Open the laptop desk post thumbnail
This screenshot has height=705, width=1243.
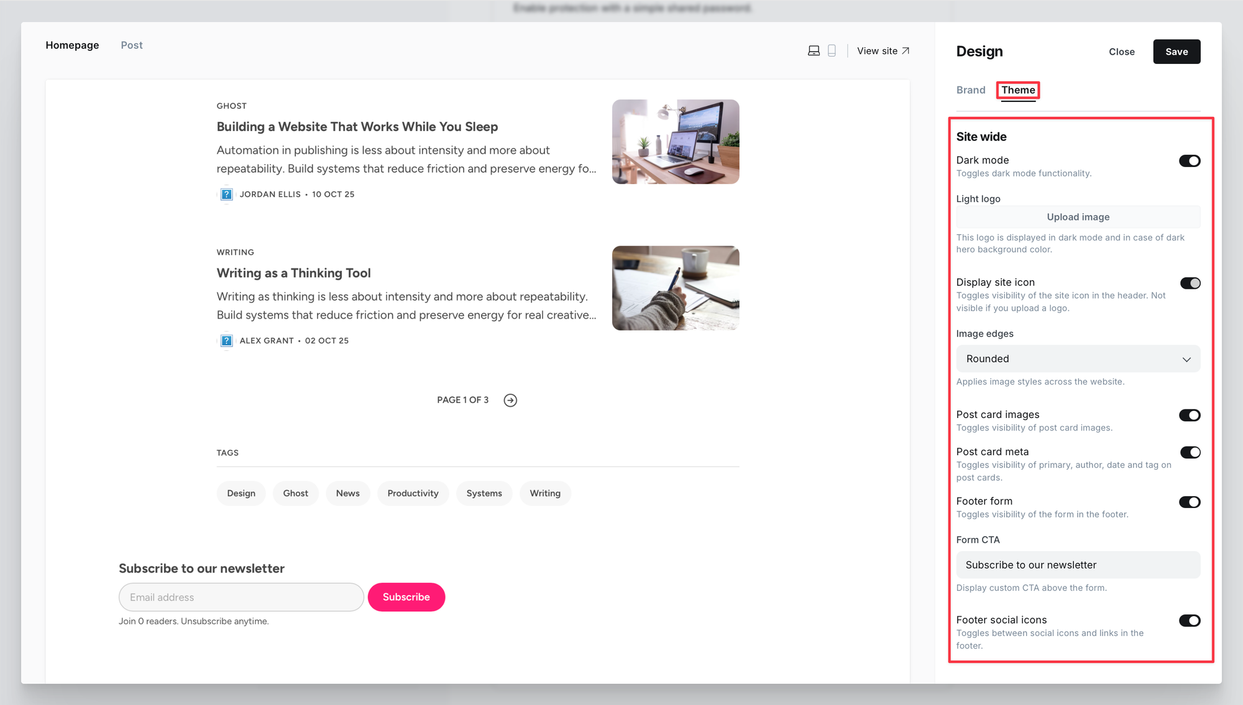point(676,142)
